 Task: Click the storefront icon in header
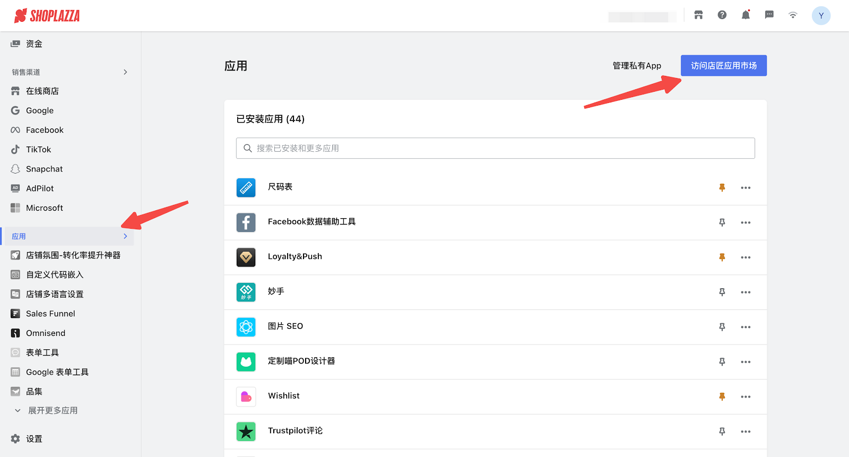click(x=698, y=15)
